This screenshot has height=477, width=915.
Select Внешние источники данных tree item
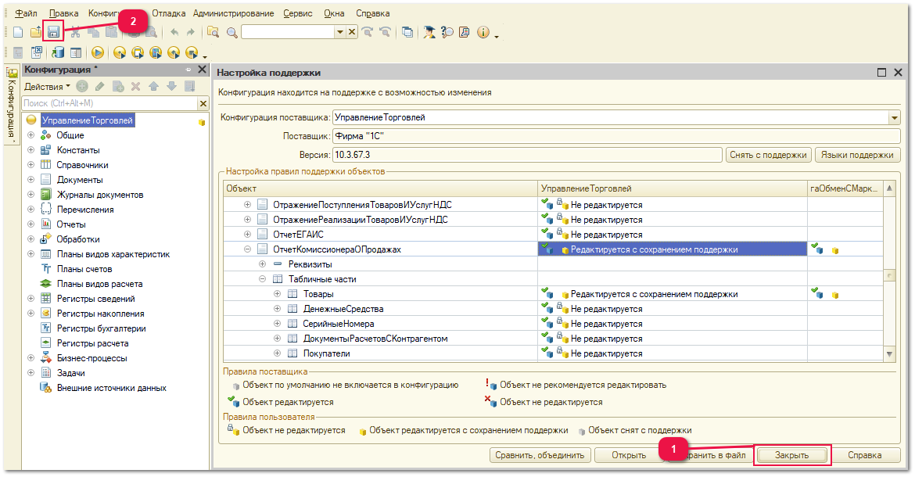point(112,388)
